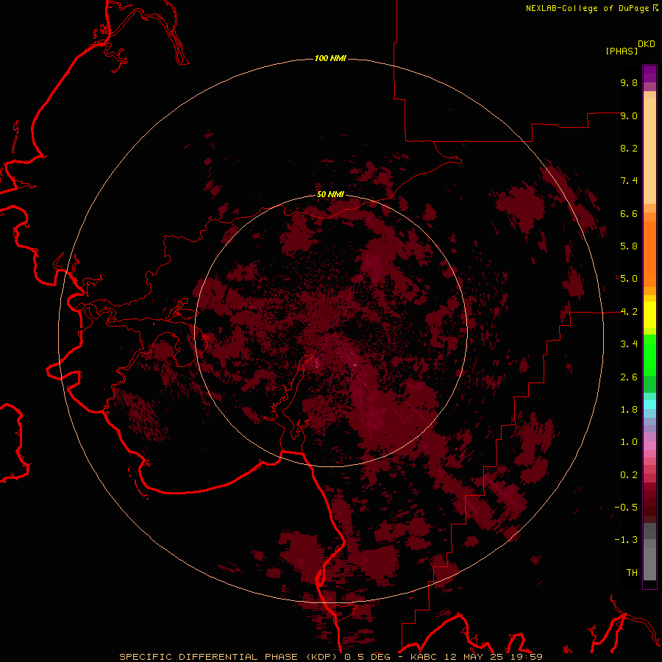
Task: Click the 2.6 value on color scale
Action: click(629, 377)
